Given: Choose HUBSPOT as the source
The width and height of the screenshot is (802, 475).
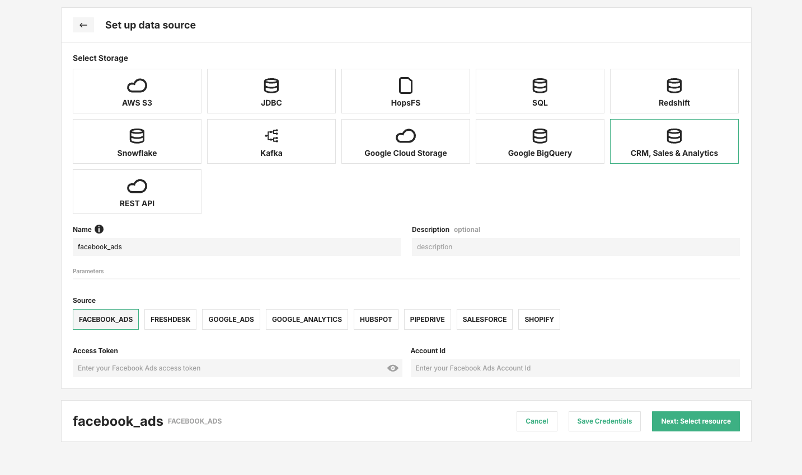Looking at the screenshot, I should point(376,319).
